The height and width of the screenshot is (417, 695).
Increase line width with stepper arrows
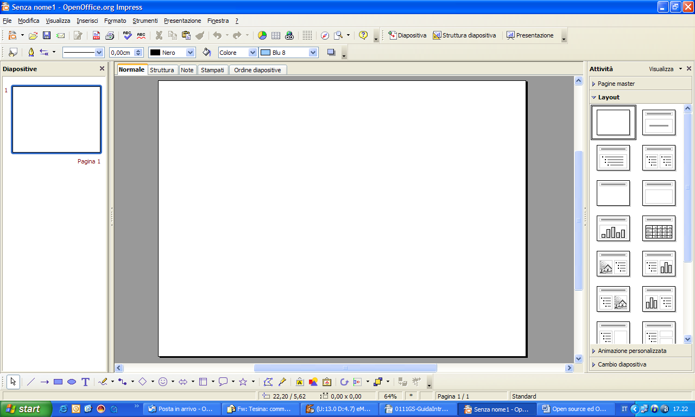click(x=138, y=50)
